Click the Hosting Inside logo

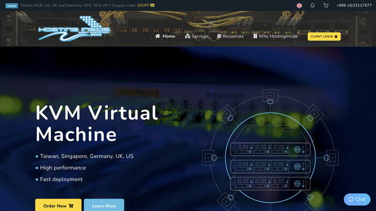(x=74, y=29)
